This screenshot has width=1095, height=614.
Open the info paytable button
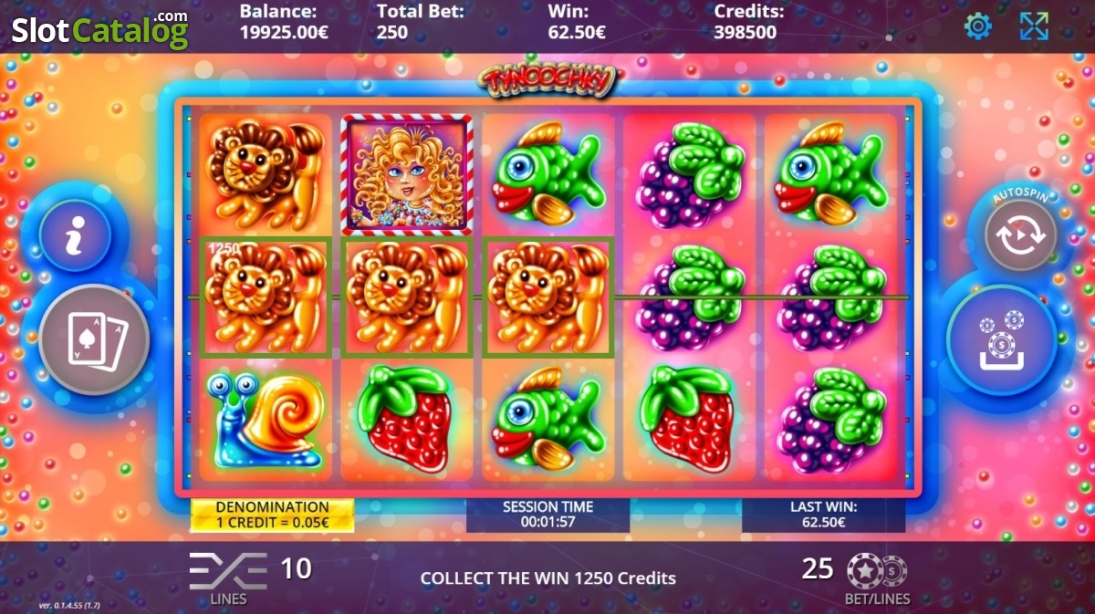click(x=75, y=235)
